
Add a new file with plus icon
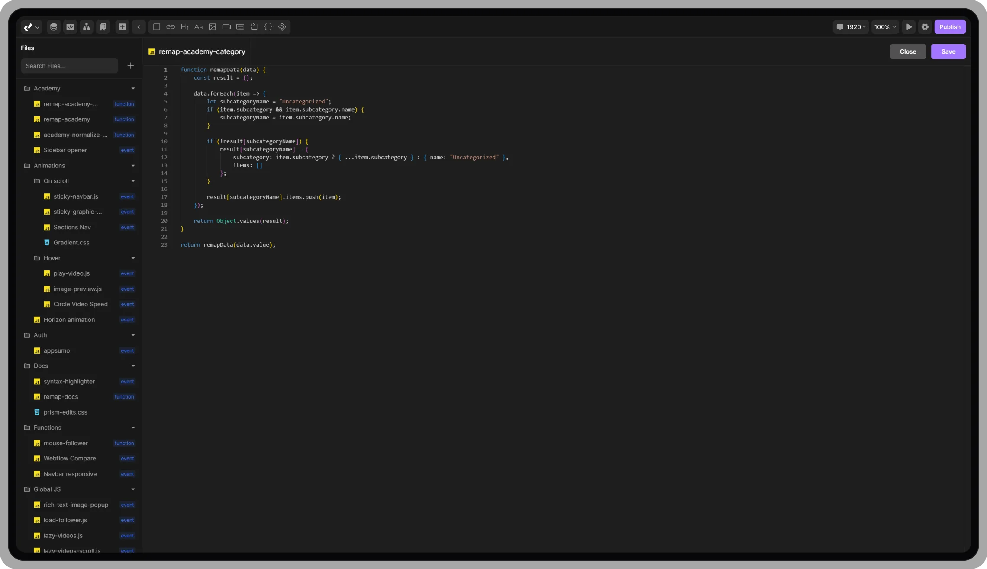coord(131,66)
